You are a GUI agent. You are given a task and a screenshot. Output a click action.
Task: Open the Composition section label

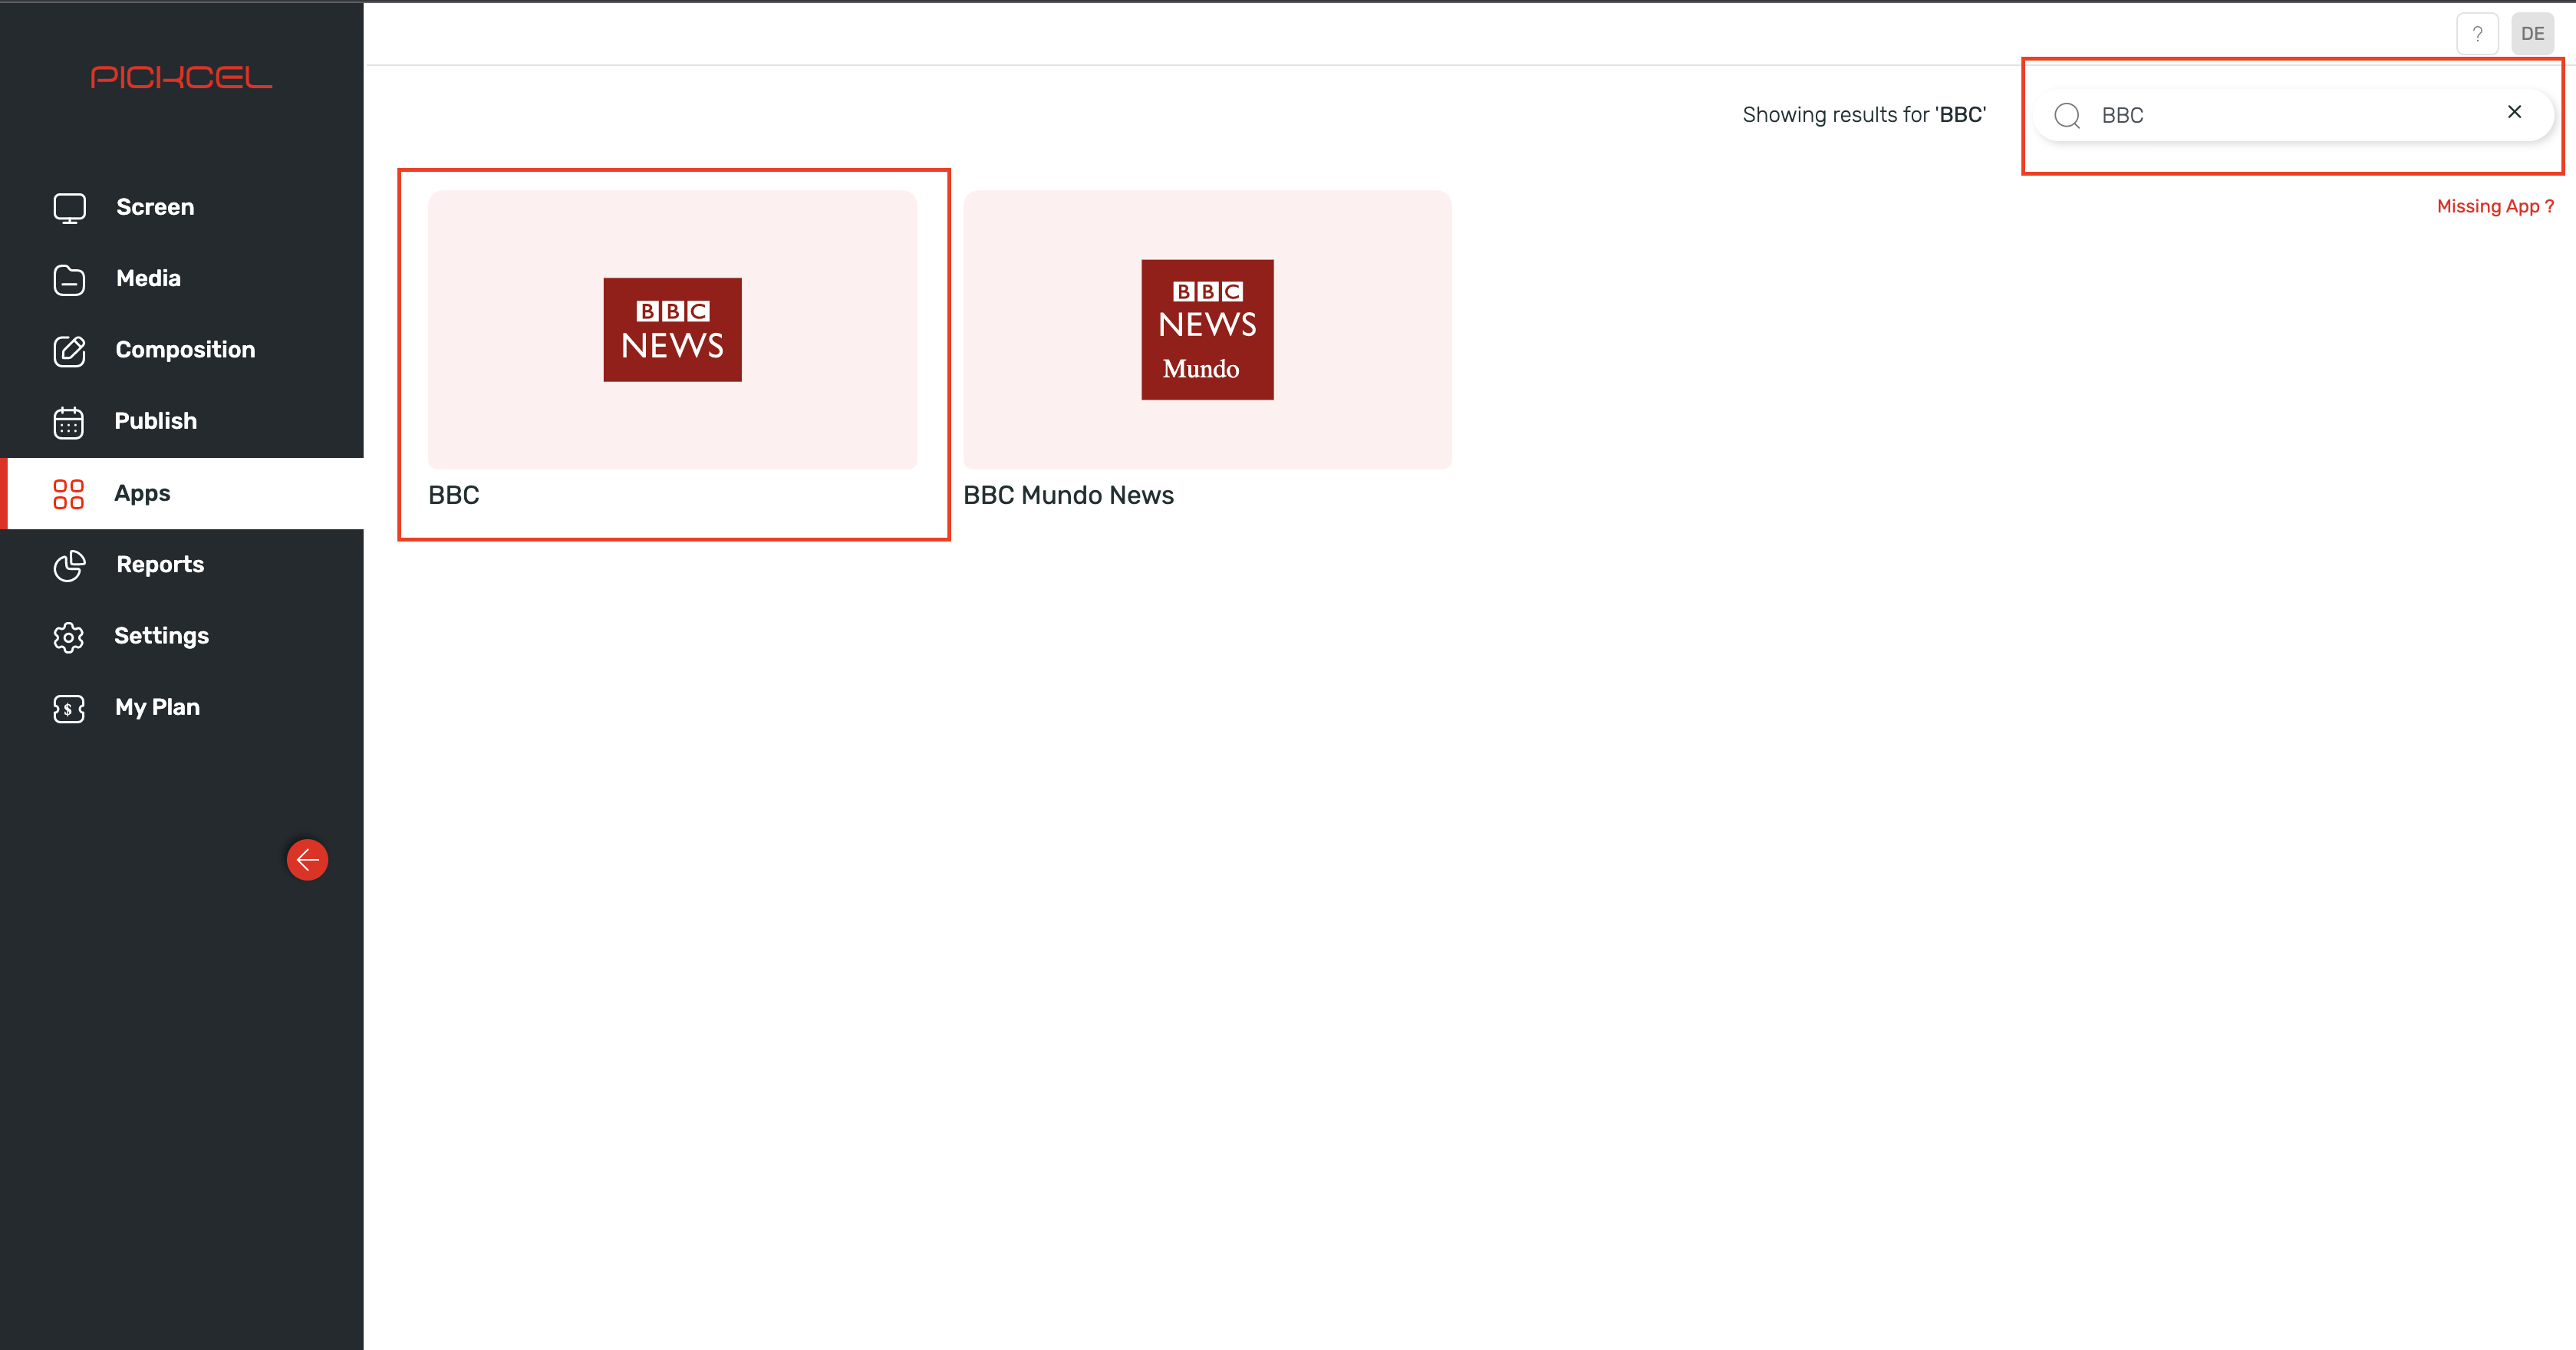pyautogui.click(x=185, y=350)
